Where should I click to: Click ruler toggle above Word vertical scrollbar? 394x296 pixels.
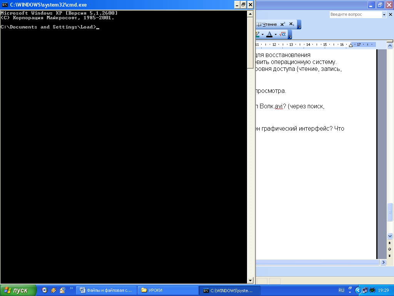tap(390, 41)
